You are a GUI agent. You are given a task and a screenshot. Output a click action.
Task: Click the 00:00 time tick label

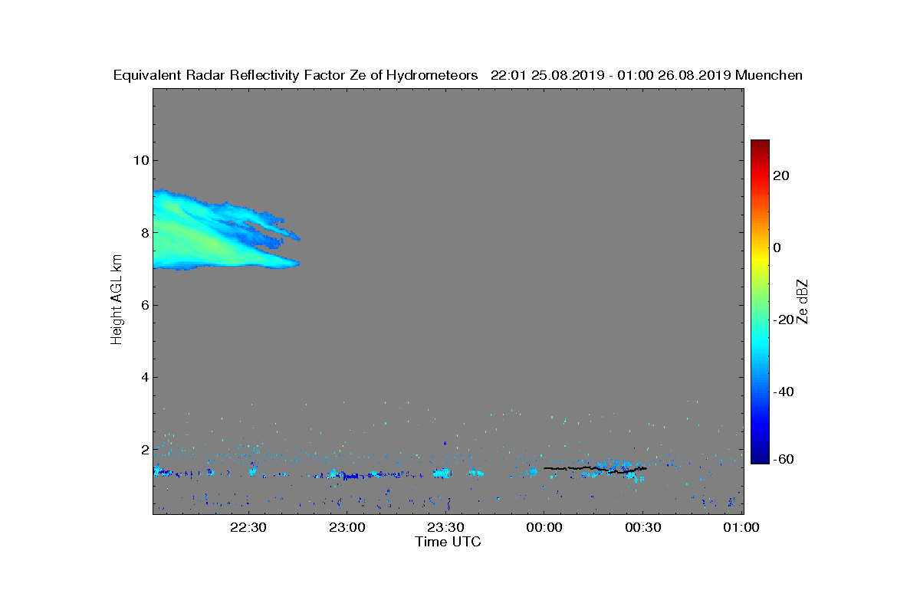click(544, 528)
